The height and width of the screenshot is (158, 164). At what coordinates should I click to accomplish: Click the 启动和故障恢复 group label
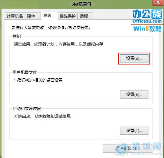pyautogui.click(x=27, y=109)
